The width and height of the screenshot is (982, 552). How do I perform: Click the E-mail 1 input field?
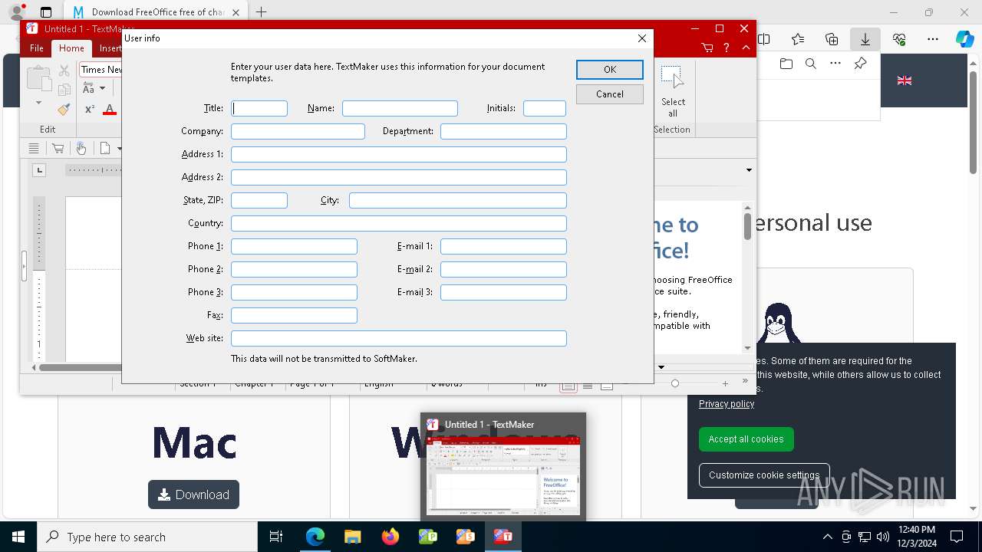(x=503, y=247)
